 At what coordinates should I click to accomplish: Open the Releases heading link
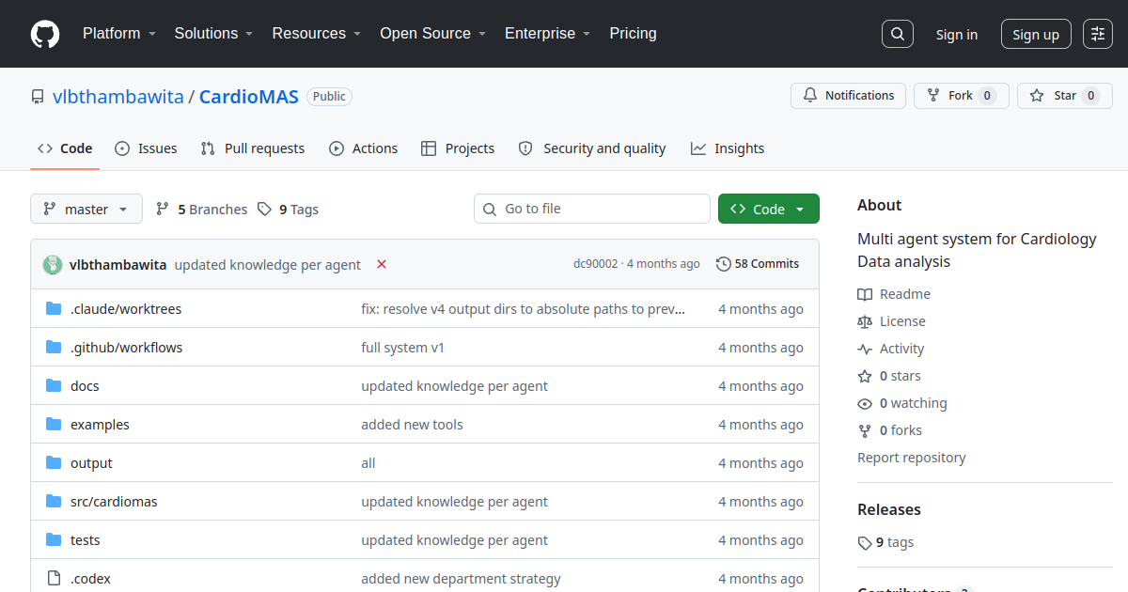tap(889, 509)
